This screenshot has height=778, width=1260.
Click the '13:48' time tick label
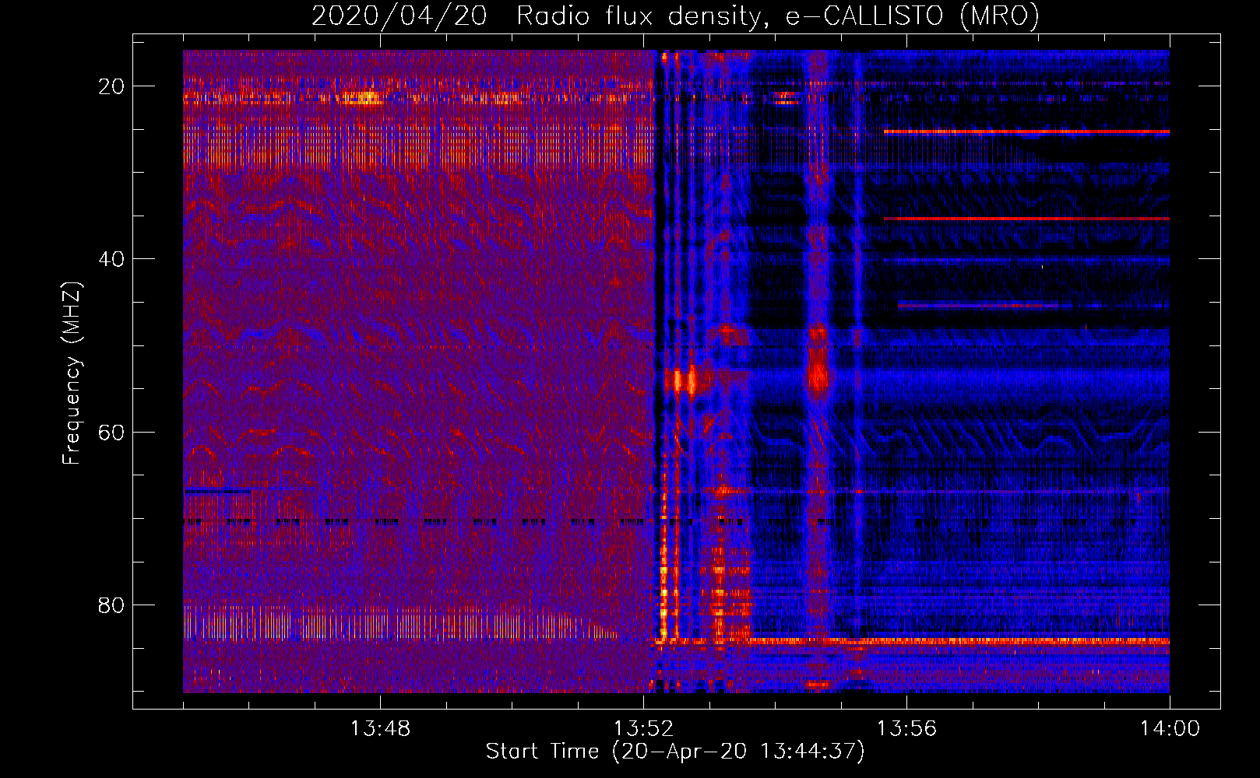coord(380,729)
